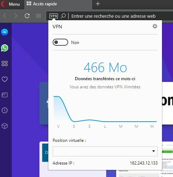Viewport: 173px width, 177px height.
Task: Open Personal News in the sidebar
Action: coord(5,95)
